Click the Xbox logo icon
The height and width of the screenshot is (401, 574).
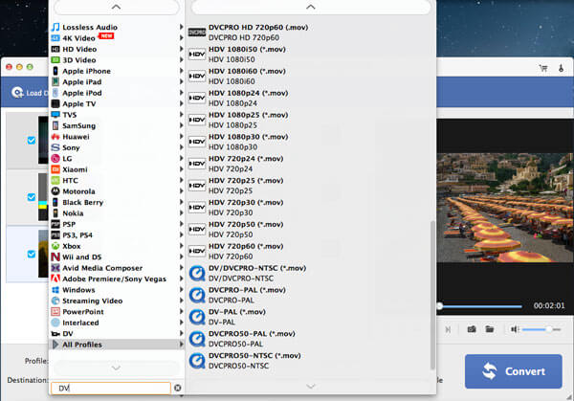pos(55,246)
